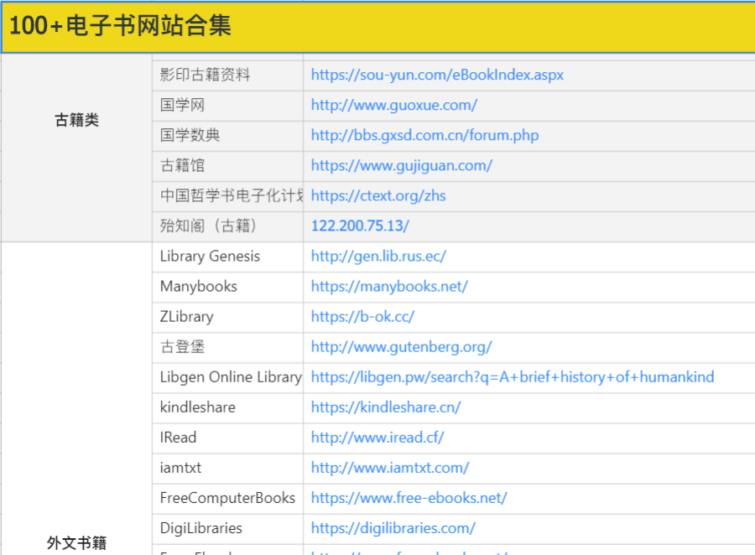Open the bbs.gxsd.com.cn forum link
This screenshot has width=755, height=555.
(424, 135)
